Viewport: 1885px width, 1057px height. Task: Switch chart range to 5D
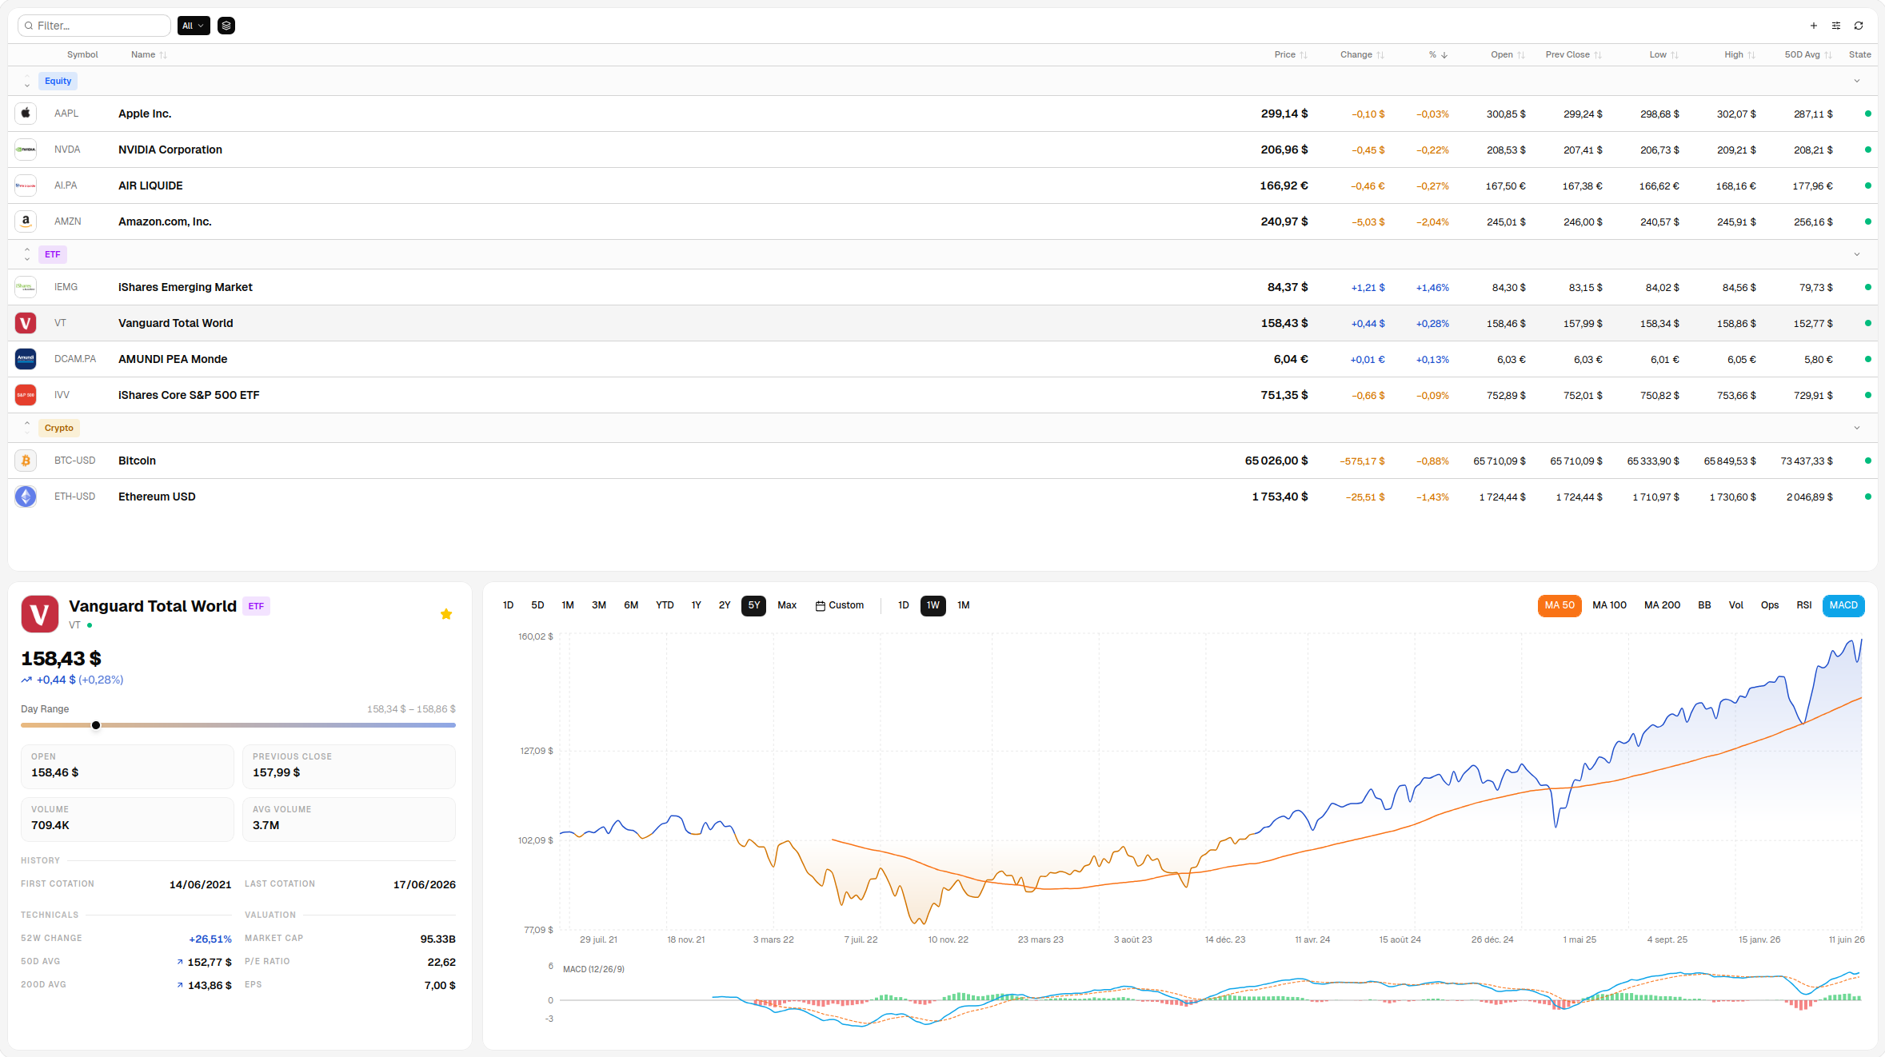click(x=537, y=605)
